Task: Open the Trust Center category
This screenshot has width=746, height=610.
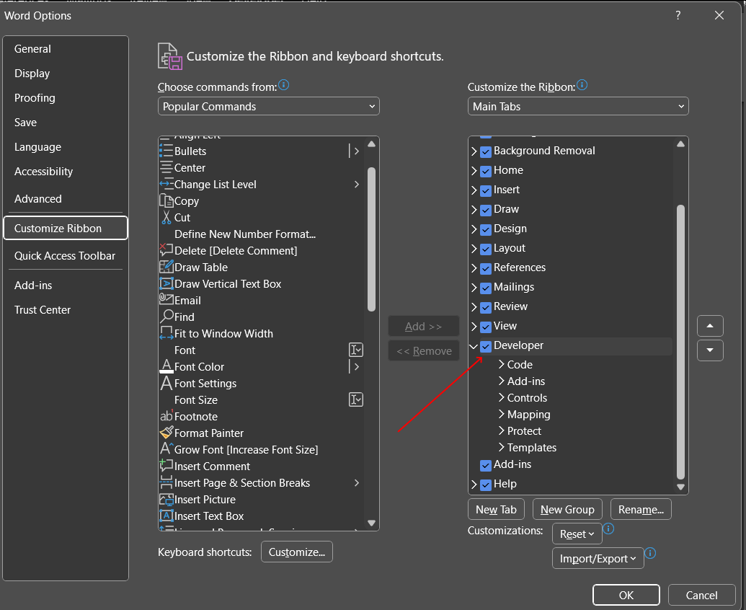Action: [66, 310]
